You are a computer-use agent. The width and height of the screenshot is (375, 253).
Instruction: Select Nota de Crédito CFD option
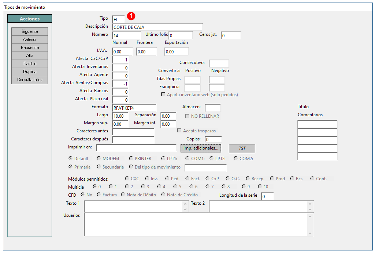163,195
